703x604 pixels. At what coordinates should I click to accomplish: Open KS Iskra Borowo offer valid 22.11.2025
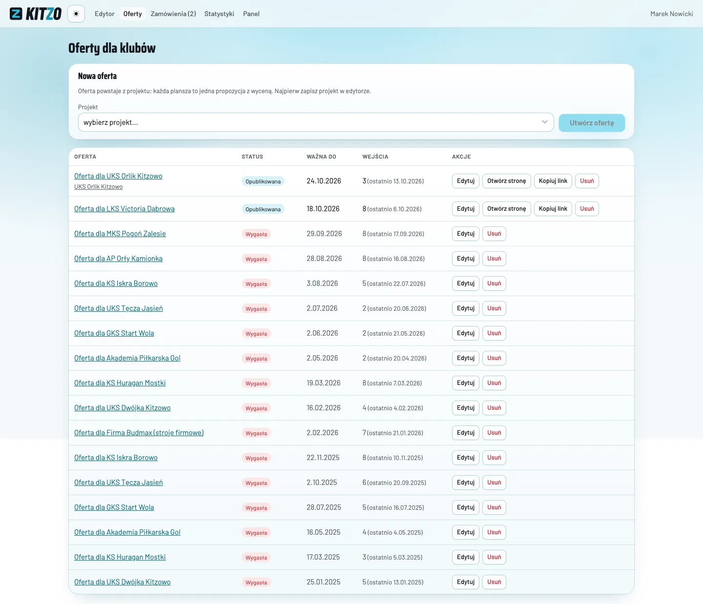[x=116, y=458]
